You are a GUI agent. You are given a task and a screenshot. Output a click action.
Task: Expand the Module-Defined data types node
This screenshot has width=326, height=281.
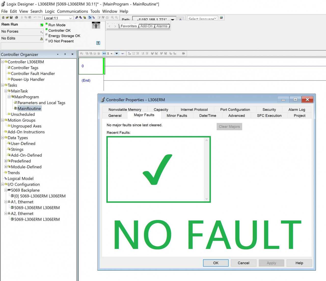[x=6, y=167]
